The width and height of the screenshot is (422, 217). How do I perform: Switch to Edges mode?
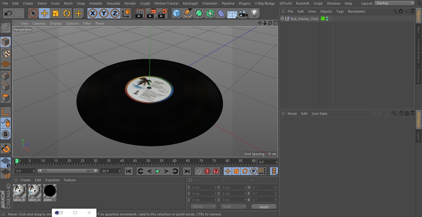pos(6,87)
